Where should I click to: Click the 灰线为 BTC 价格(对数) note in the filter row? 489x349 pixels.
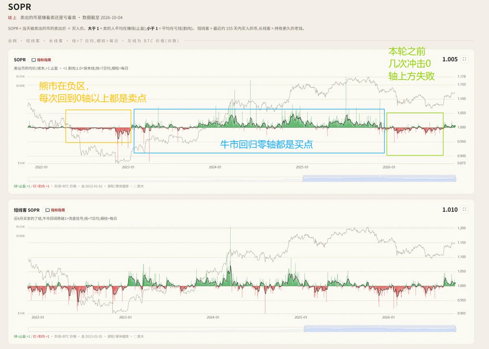point(153,41)
